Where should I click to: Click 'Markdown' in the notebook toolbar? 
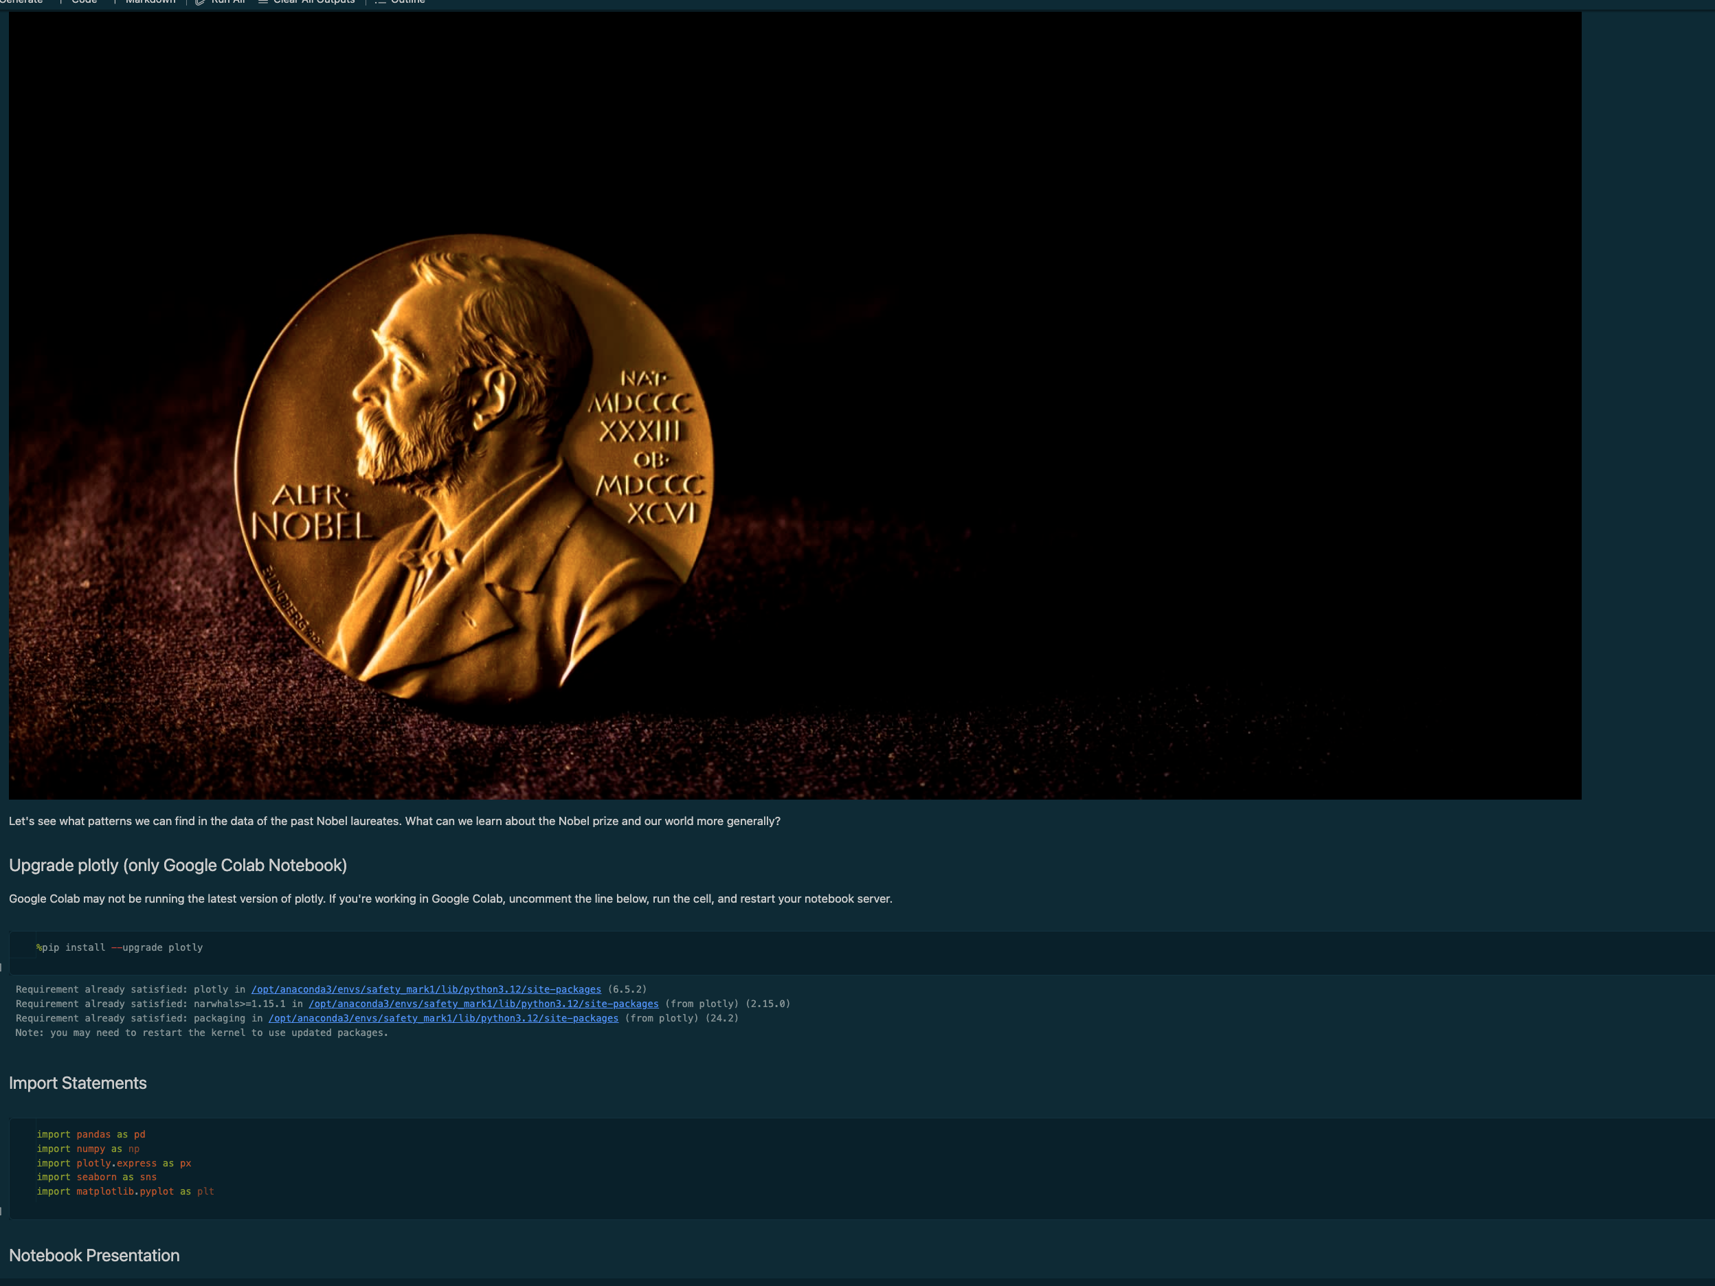[150, 2]
